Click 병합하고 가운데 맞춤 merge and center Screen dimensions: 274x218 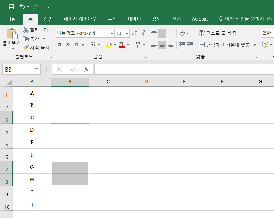click(x=225, y=45)
